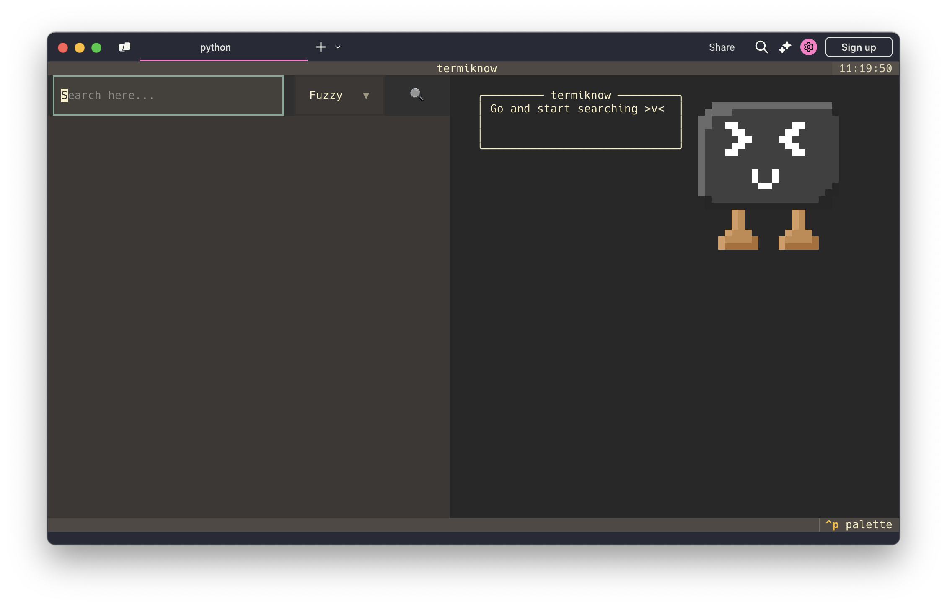947x607 pixels.
Task: Click the pixel-art mascot image
Action: click(x=768, y=176)
